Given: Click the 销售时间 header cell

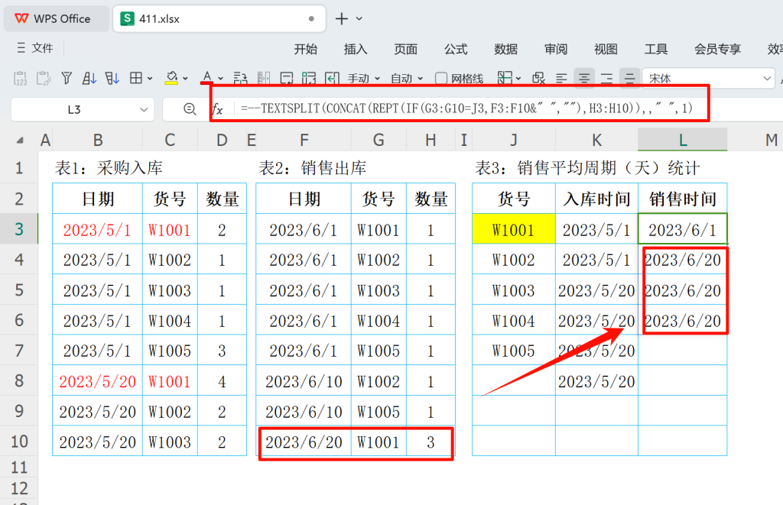Looking at the screenshot, I should pos(683,199).
